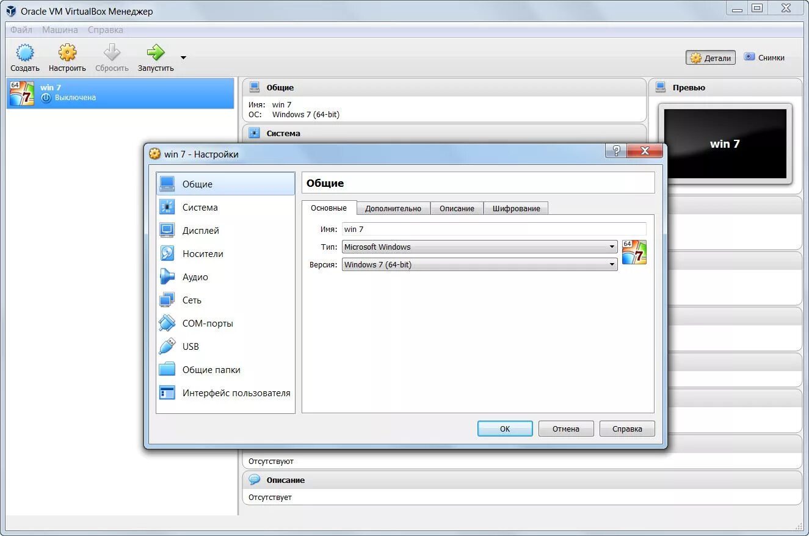Select Система icon in settings sidebar
Image resolution: width=809 pixels, height=536 pixels.
167,208
